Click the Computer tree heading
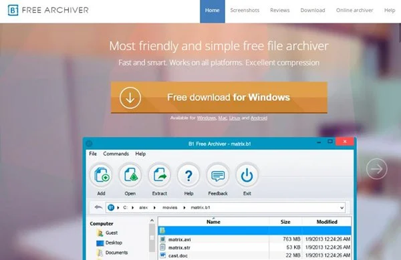 [x=102, y=224]
